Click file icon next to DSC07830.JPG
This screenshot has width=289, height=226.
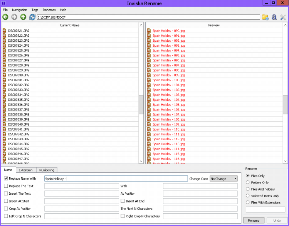[x=4, y=75]
